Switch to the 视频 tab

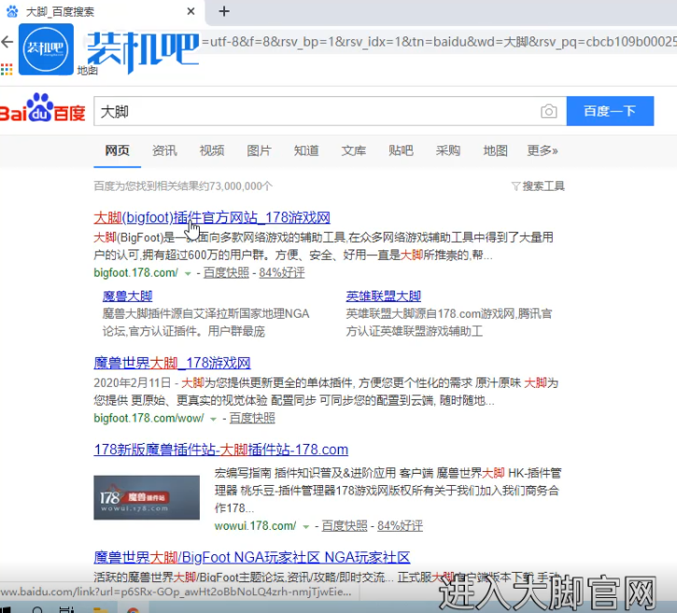211,150
